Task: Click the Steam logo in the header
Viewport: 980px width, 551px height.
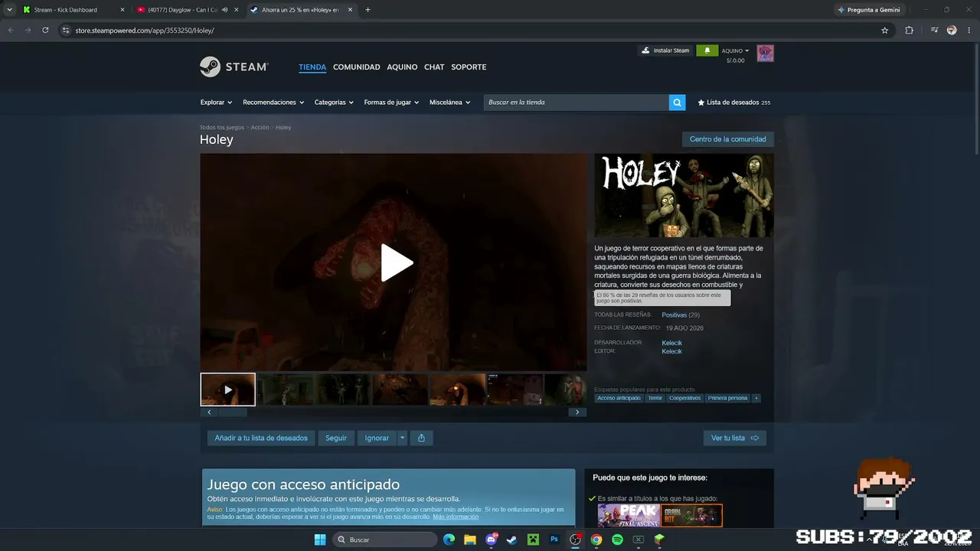Action: [x=234, y=67]
